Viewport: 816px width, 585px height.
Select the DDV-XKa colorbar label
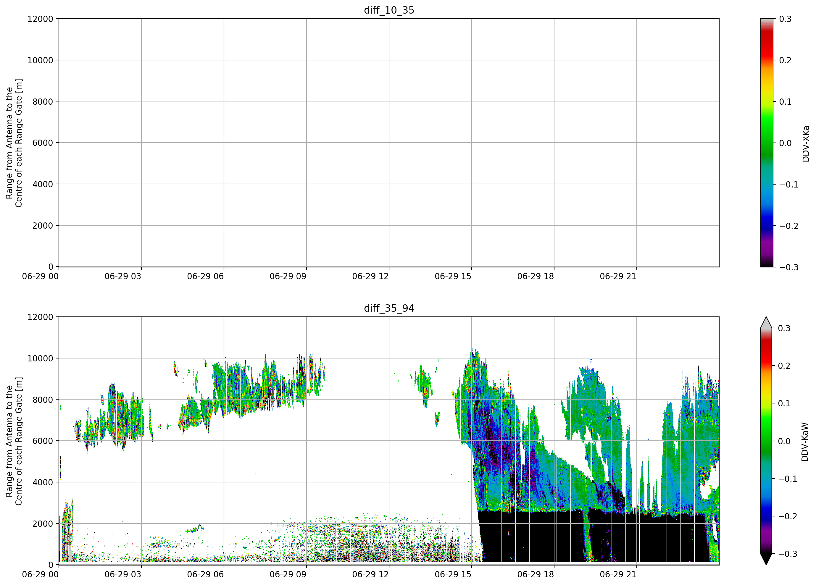click(x=806, y=143)
